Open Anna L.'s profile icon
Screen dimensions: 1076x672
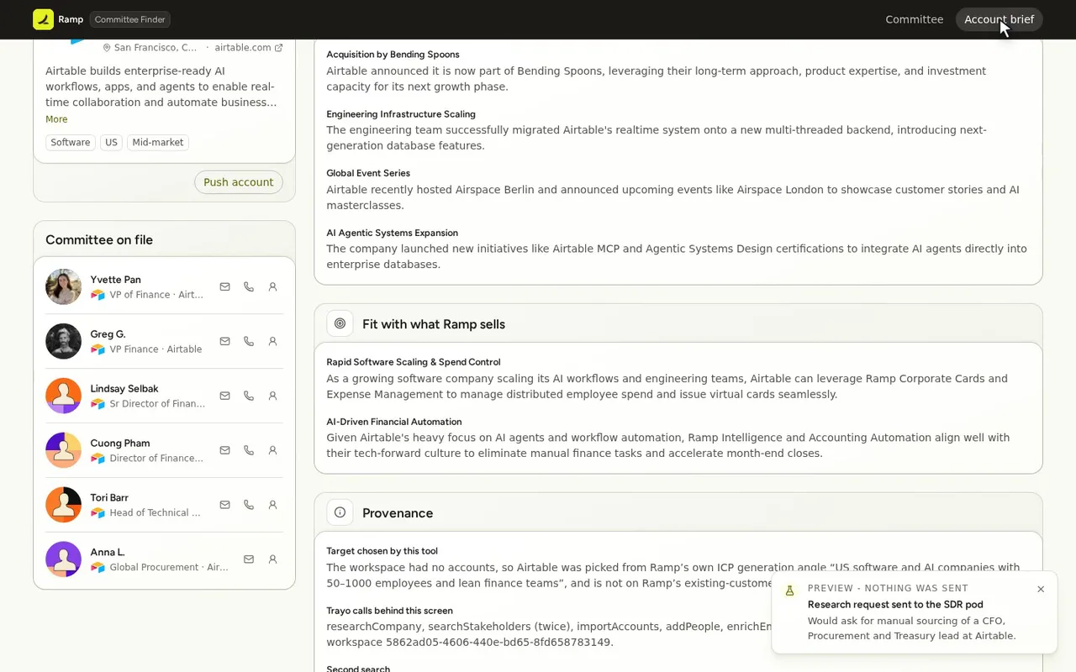[x=272, y=559]
